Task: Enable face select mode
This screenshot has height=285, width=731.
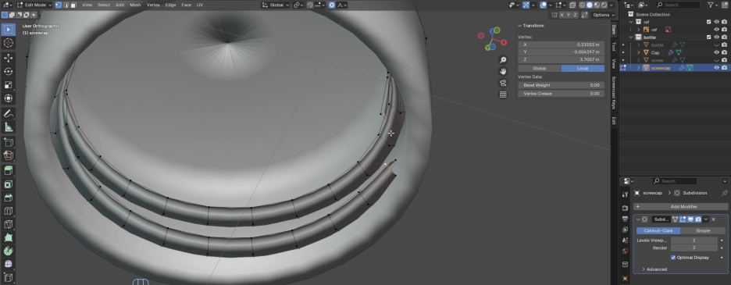Action: pyautogui.click(x=73, y=5)
